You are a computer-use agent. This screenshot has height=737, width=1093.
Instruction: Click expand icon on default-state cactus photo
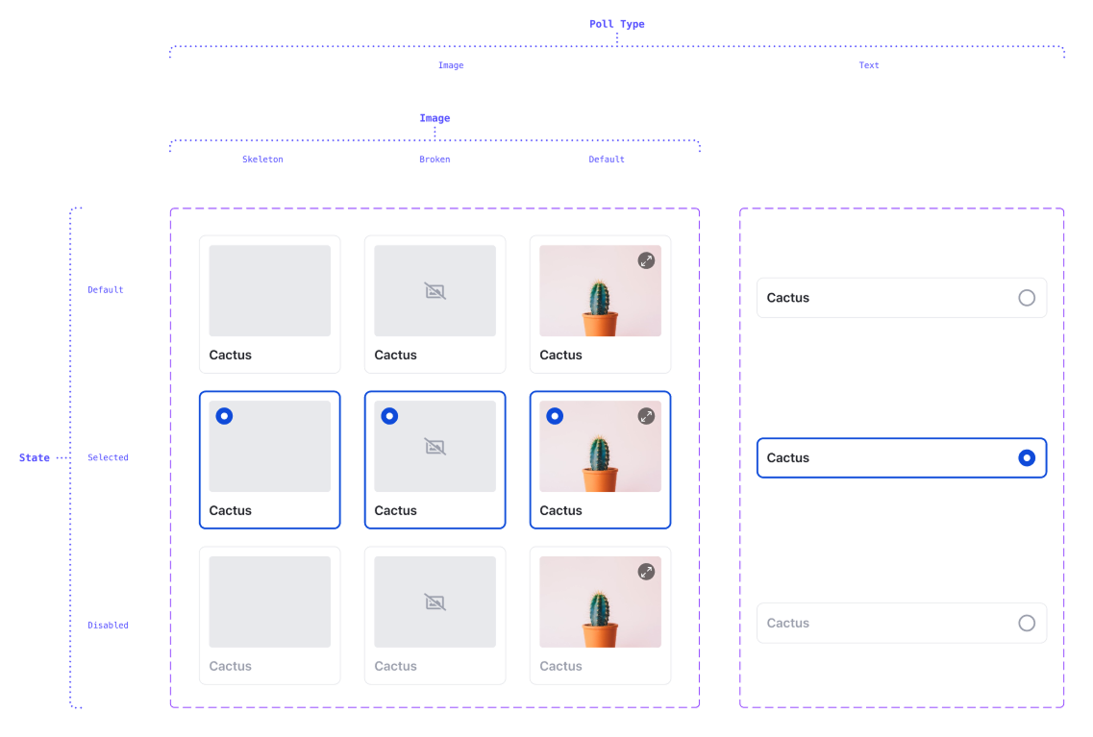646,260
